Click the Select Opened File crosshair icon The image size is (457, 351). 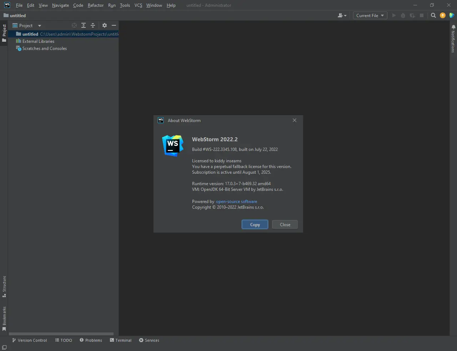tap(74, 25)
